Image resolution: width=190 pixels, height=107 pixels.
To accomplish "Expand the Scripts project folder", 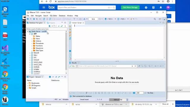I will point(28,88).
